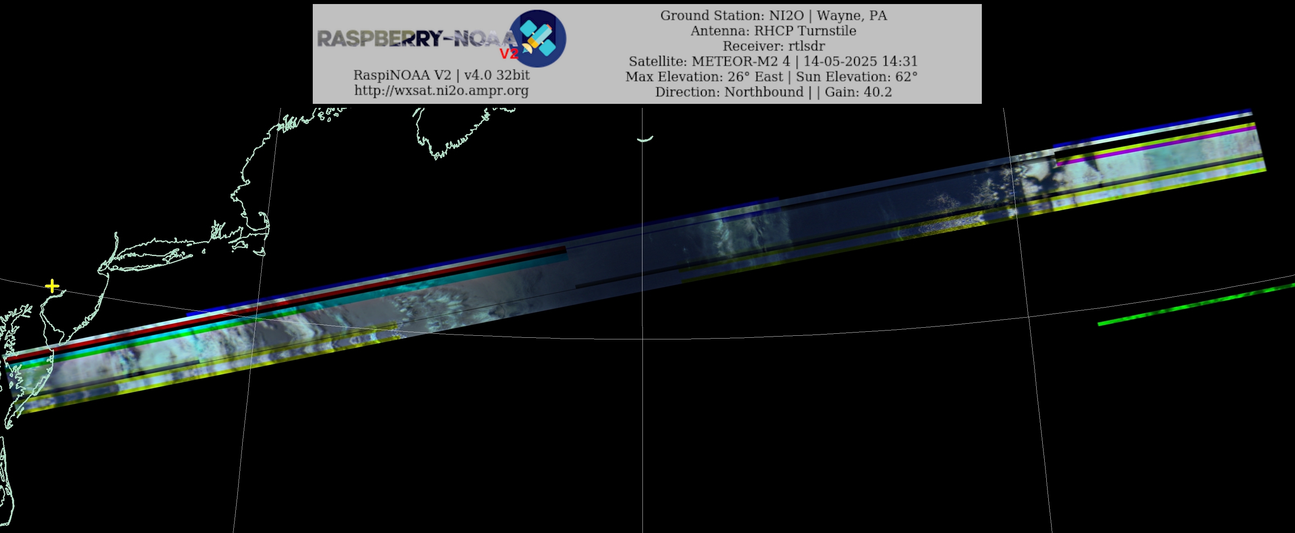Click the magenta stripe in satellite swath
Viewport: 1295px width, 533px height.
point(1156,146)
